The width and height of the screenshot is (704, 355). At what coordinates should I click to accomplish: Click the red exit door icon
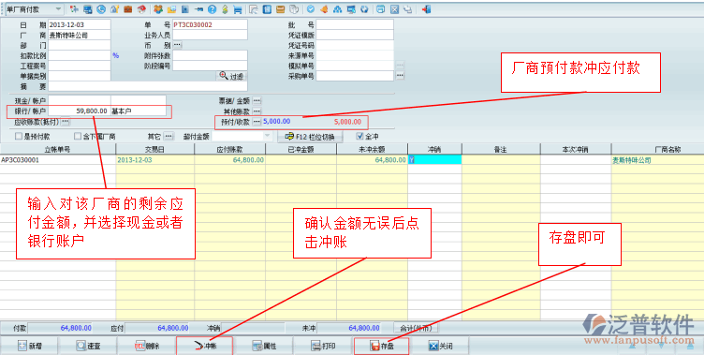point(426,9)
